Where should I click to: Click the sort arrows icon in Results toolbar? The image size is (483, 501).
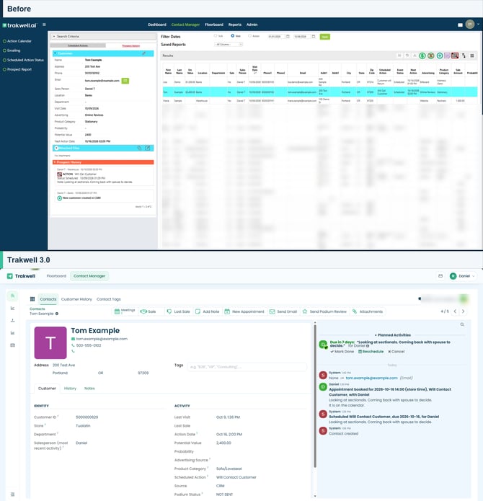tap(464, 56)
